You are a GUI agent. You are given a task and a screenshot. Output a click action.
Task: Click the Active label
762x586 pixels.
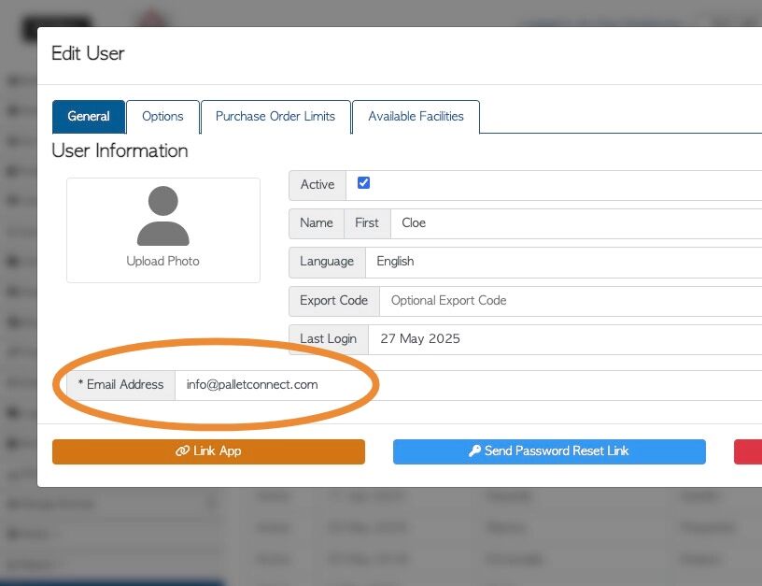click(x=317, y=185)
